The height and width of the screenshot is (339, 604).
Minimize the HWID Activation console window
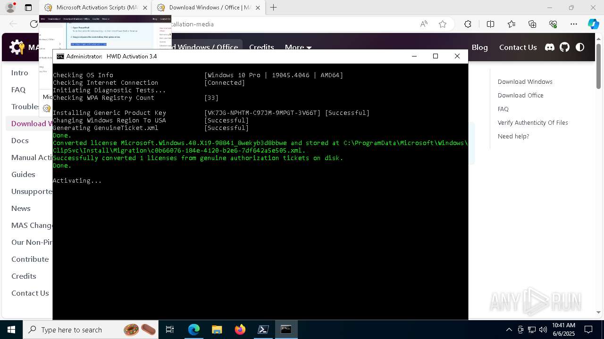tap(414, 56)
